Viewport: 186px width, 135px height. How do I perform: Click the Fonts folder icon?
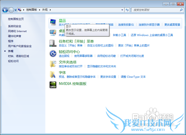(x=53, y=74)
